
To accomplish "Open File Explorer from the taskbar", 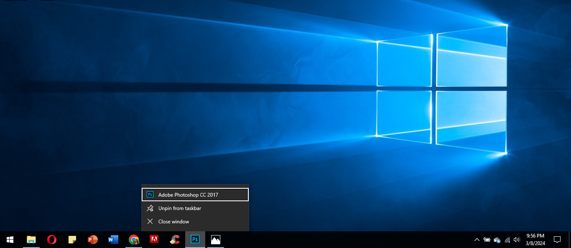I will pos(31,240).
